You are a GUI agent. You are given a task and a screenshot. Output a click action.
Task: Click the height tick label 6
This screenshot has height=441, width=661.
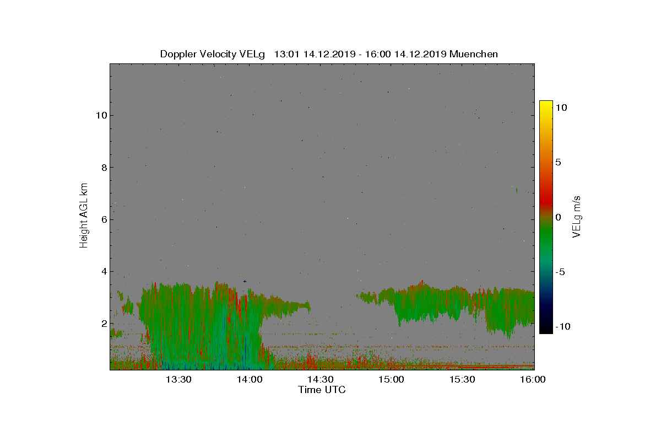tap(103, 219)
